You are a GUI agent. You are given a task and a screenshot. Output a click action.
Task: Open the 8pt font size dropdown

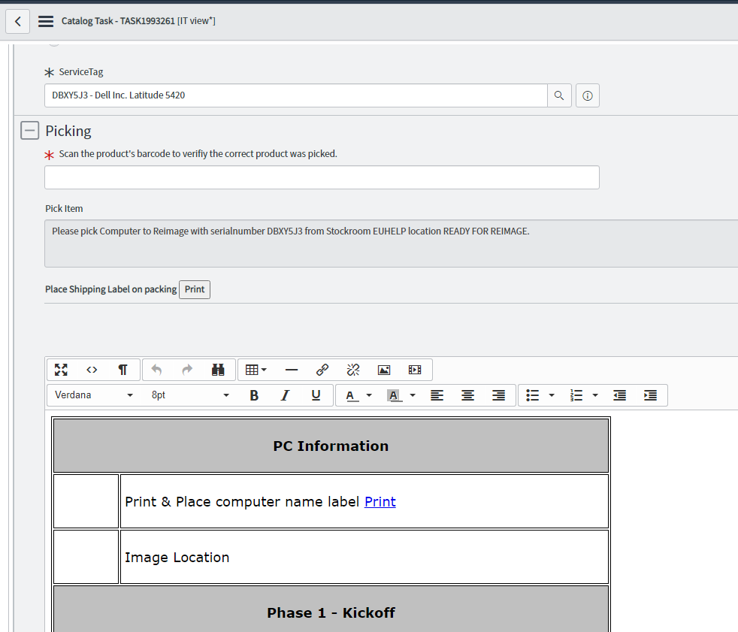pos(189,395)
